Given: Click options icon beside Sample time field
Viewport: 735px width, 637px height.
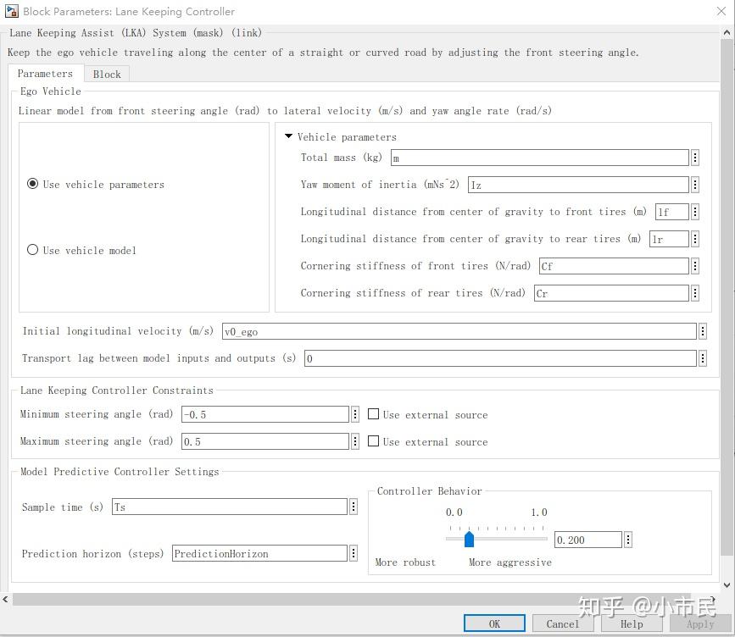Looking at the screenshot, I should [353, 506].
